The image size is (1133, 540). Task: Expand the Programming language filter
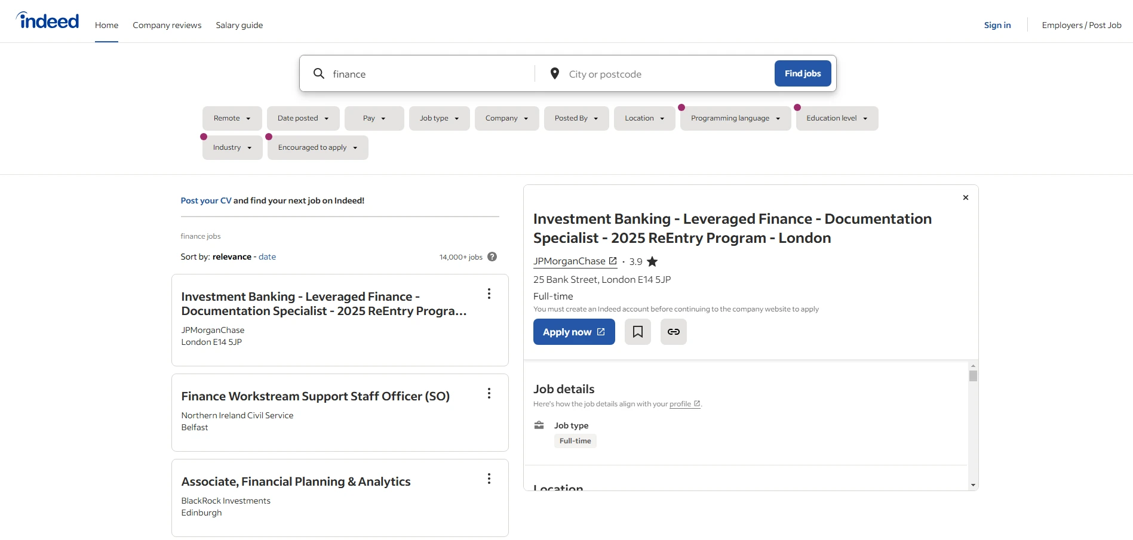pos(735,118)
